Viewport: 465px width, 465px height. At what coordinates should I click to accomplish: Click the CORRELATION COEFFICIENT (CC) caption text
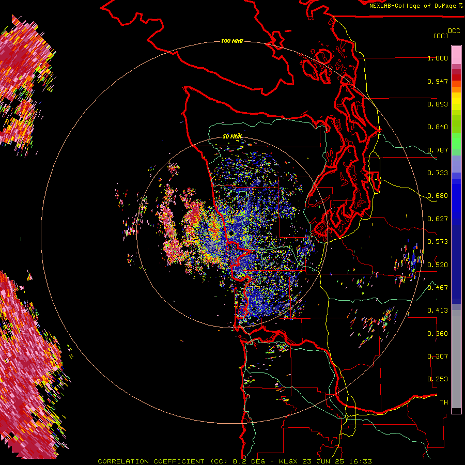[163, 461]
